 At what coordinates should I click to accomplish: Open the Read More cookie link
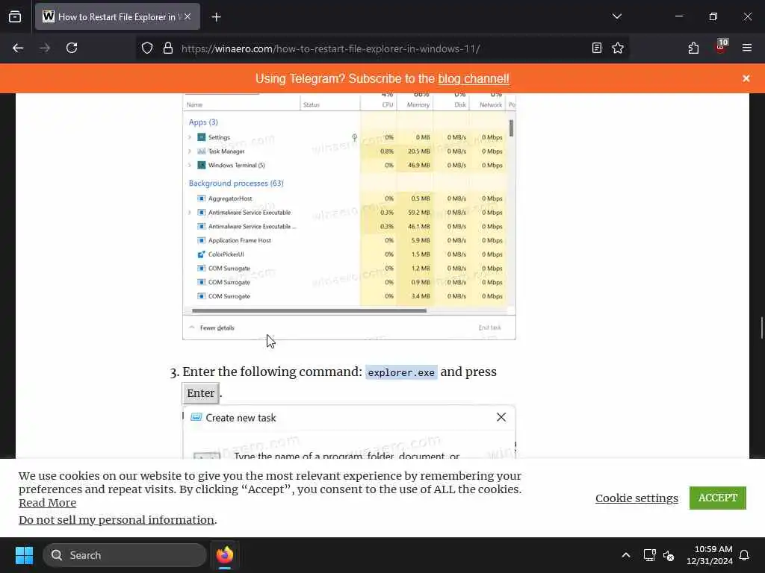(x=47, y=503)
